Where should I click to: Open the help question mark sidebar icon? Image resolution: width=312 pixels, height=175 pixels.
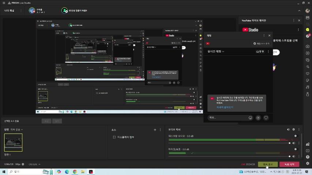(308, 157)
